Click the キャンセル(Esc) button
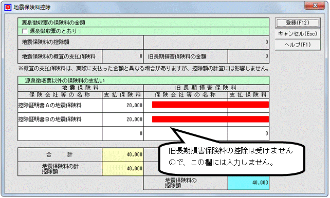330x198 pixels. pyautogui.click(x=298, y=34)
